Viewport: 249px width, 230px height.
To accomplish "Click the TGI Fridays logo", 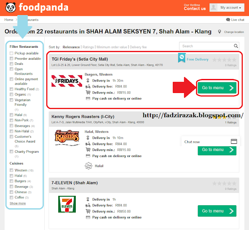I will coord(67,81).
